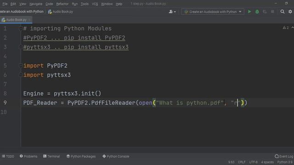Collapse the comment block fold marker on line 1
Image resolution: width=294 pixels, height=165 pixels.
tap(21, 28)
